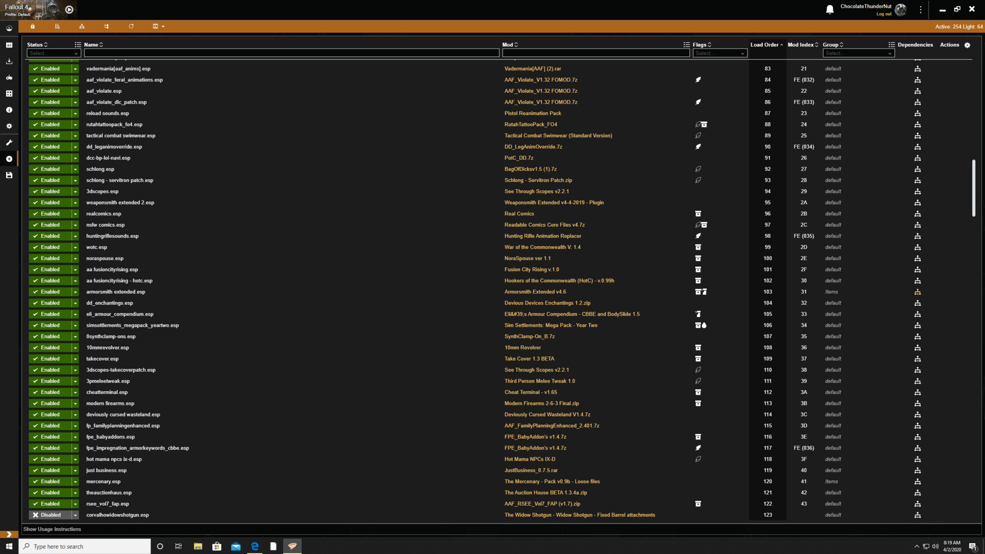Open Manage Rules from the toolbar
This screenshot has width=985, height=554.
pos(82,26)
